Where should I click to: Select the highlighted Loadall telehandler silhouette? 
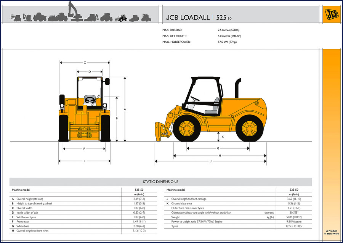(x=121, y=18)
